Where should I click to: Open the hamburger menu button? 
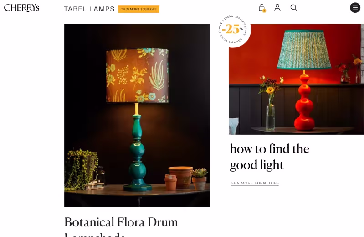click(355, 8)
